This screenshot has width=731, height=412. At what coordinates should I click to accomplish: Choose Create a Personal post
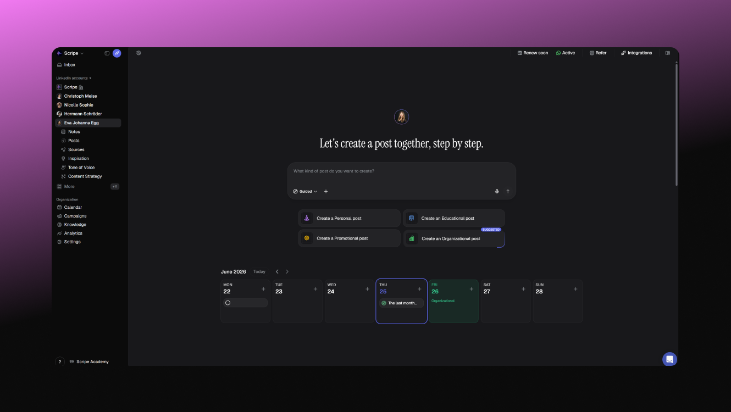click(350, 218)
